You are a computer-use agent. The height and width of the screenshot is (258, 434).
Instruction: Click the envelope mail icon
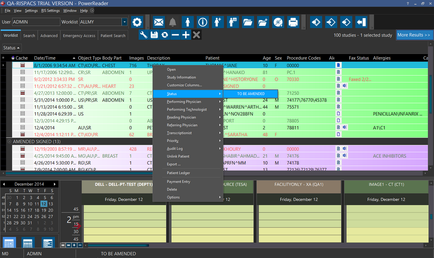click(159, 22)
